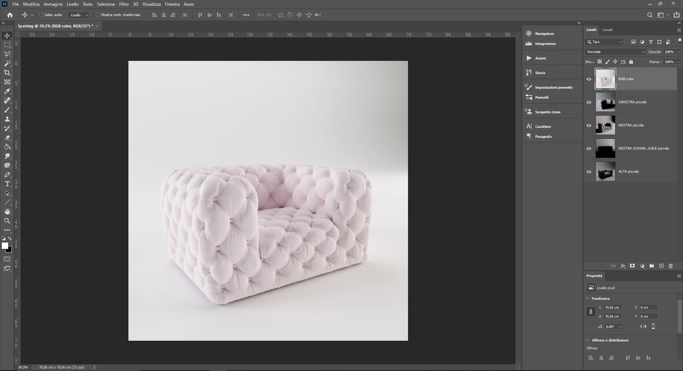Image resolution: width=683 pixels, height=371 pixels.
Task: Toggle lock all on layer
Action: point(631,62)
